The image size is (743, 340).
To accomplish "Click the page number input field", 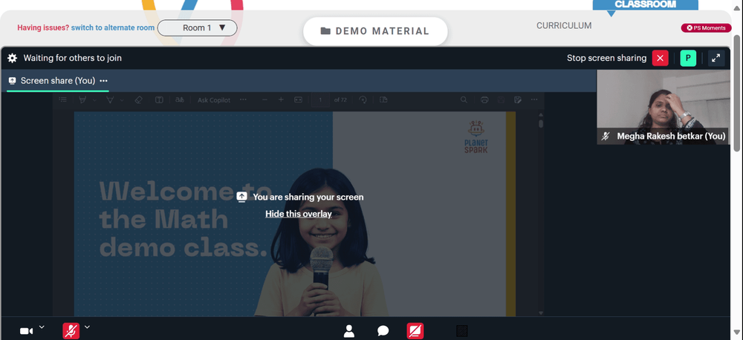I will (320, 100).
